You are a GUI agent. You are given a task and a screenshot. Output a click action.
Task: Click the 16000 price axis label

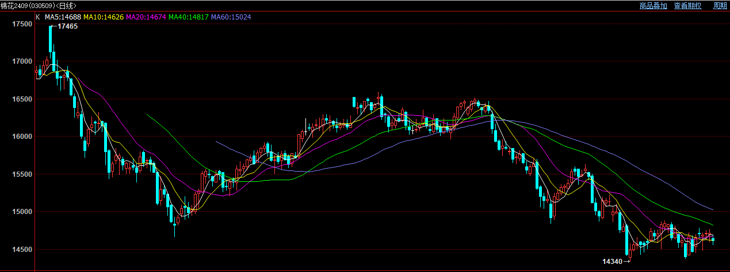[x=22, y=137]
